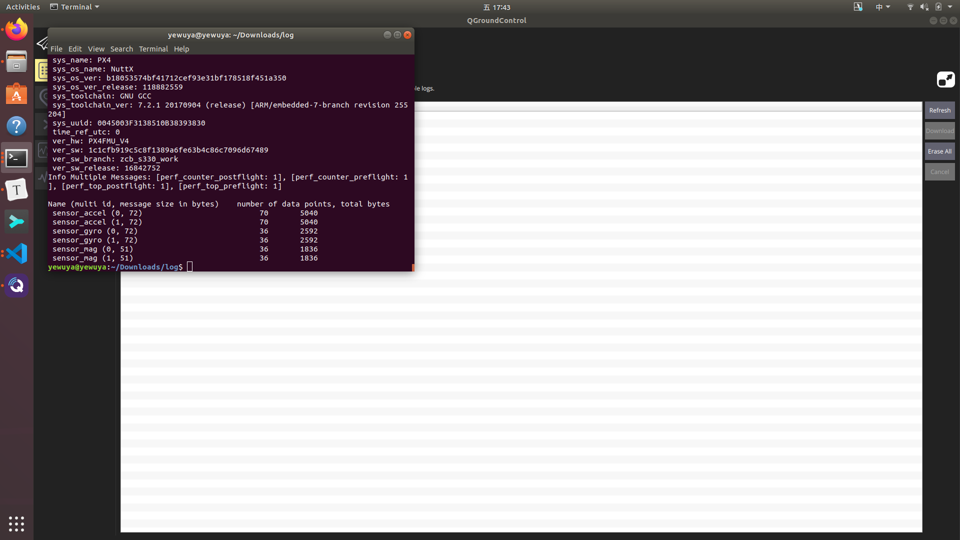Expand the input method dropdown
The height and width of the screenshot is (540, 960).
[x=882, y=7]
